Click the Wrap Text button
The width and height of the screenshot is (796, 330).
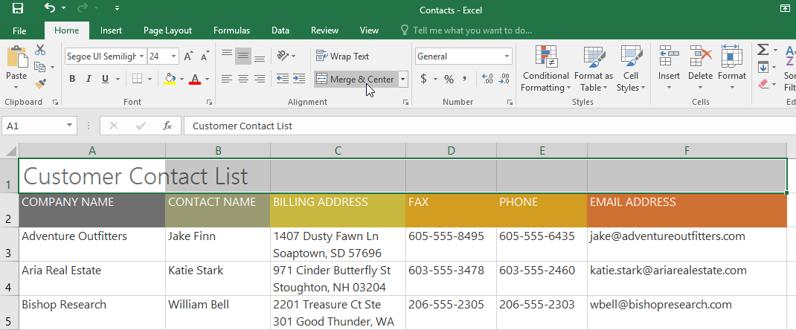pyautogui.click(x=342, y=56)
